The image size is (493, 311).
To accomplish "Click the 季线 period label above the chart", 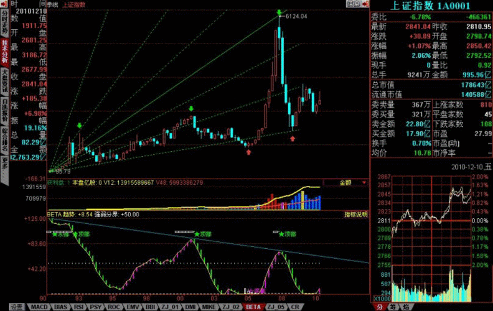I will 53,5.
